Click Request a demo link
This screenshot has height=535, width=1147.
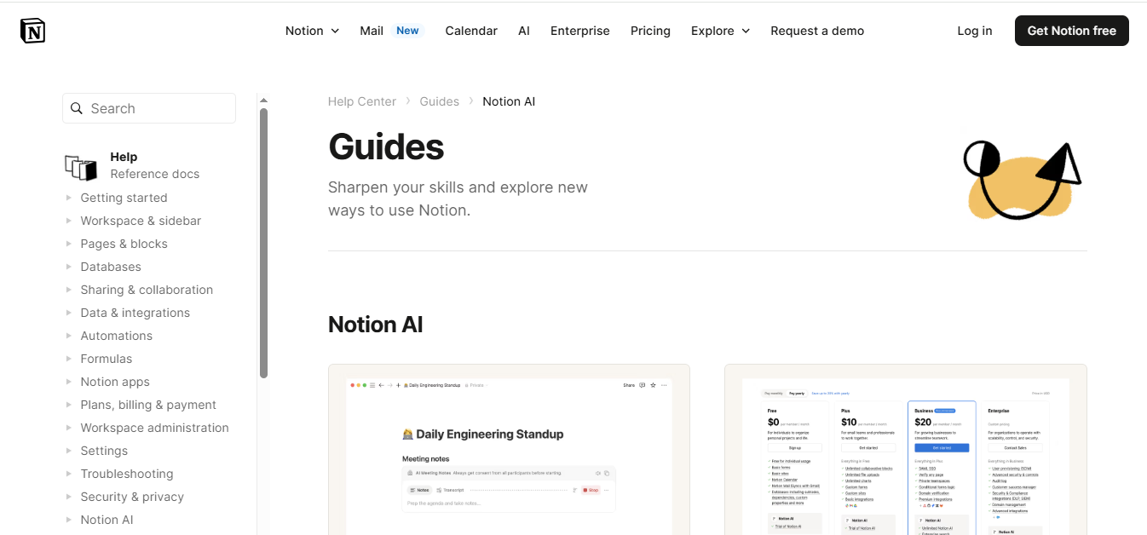pyautogui.click(x=817, y=31)
